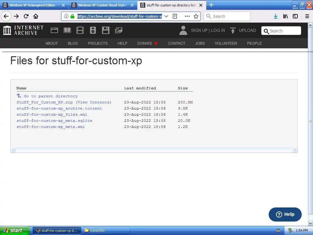Viewport: 313px width, 235px height.
Task: Open the Library bookmarks and history
Action: point(285,16)
